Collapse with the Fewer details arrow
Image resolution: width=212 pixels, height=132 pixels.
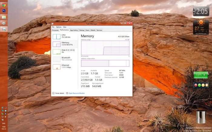[53, 93]
